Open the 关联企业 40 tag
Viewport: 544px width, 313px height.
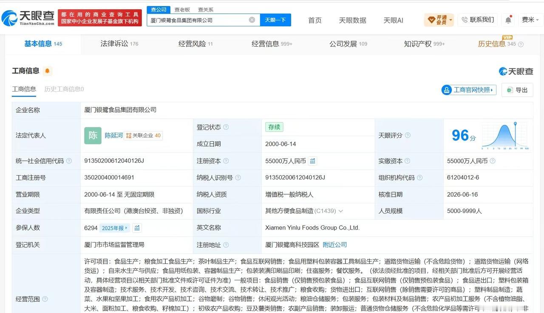[x=143, y=136]
